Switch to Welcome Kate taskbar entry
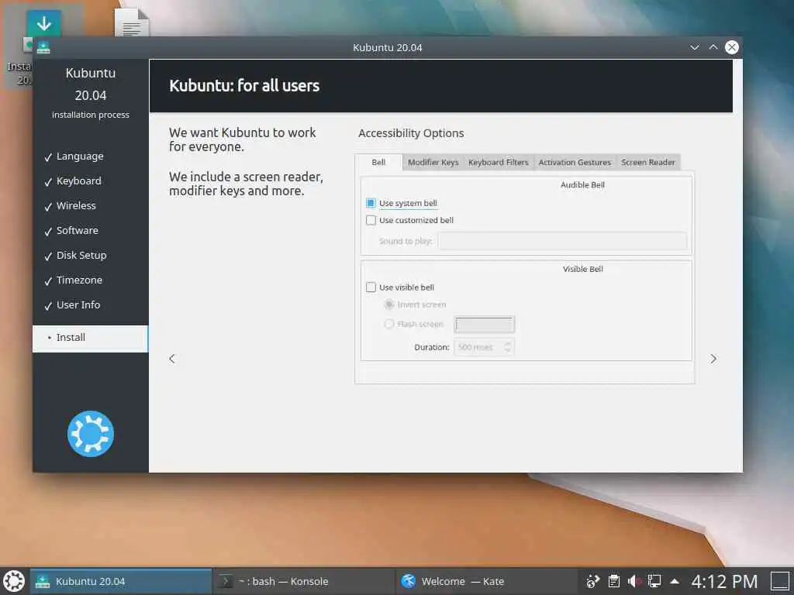Viewport: 794px width, 595px height. 486,581
